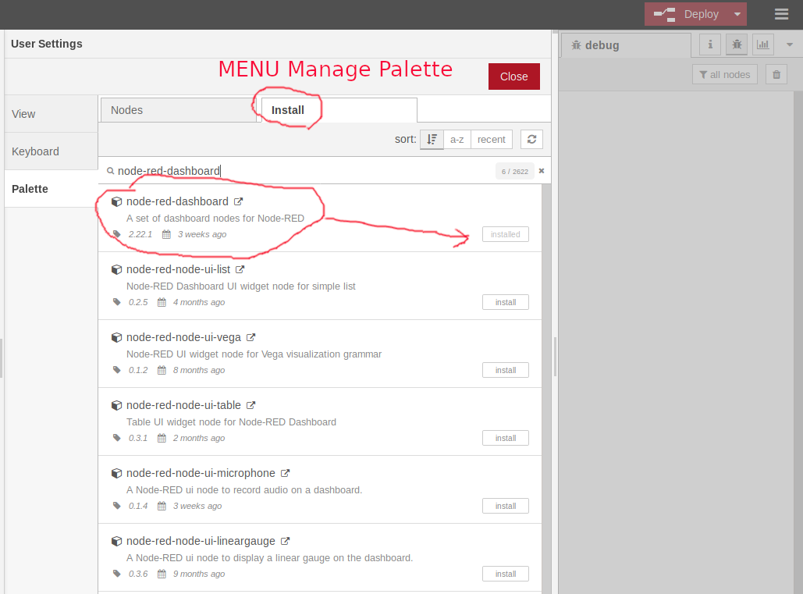Install node-red-node-ui-table module
This screenshot has height=594, width=803.
pyautogui.click(x=506, y=438)
